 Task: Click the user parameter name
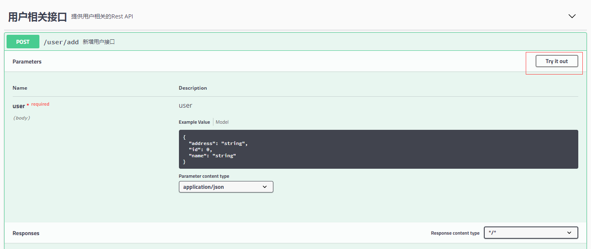click(x=18, y=106)
